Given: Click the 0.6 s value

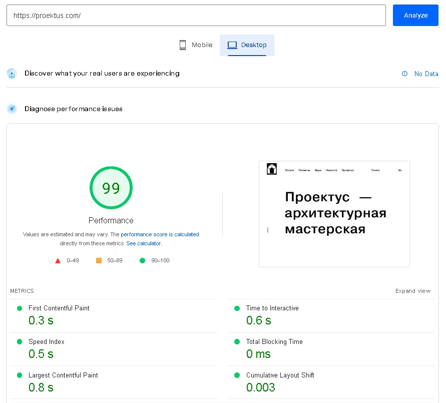Looking at the screenshot, I should coord(259,320).
